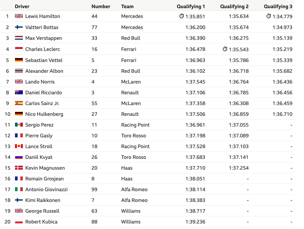Viewport: 304px width, 229px height.
Task: Click the Canadian flag beside Lance Stroll
Action: 19,146
